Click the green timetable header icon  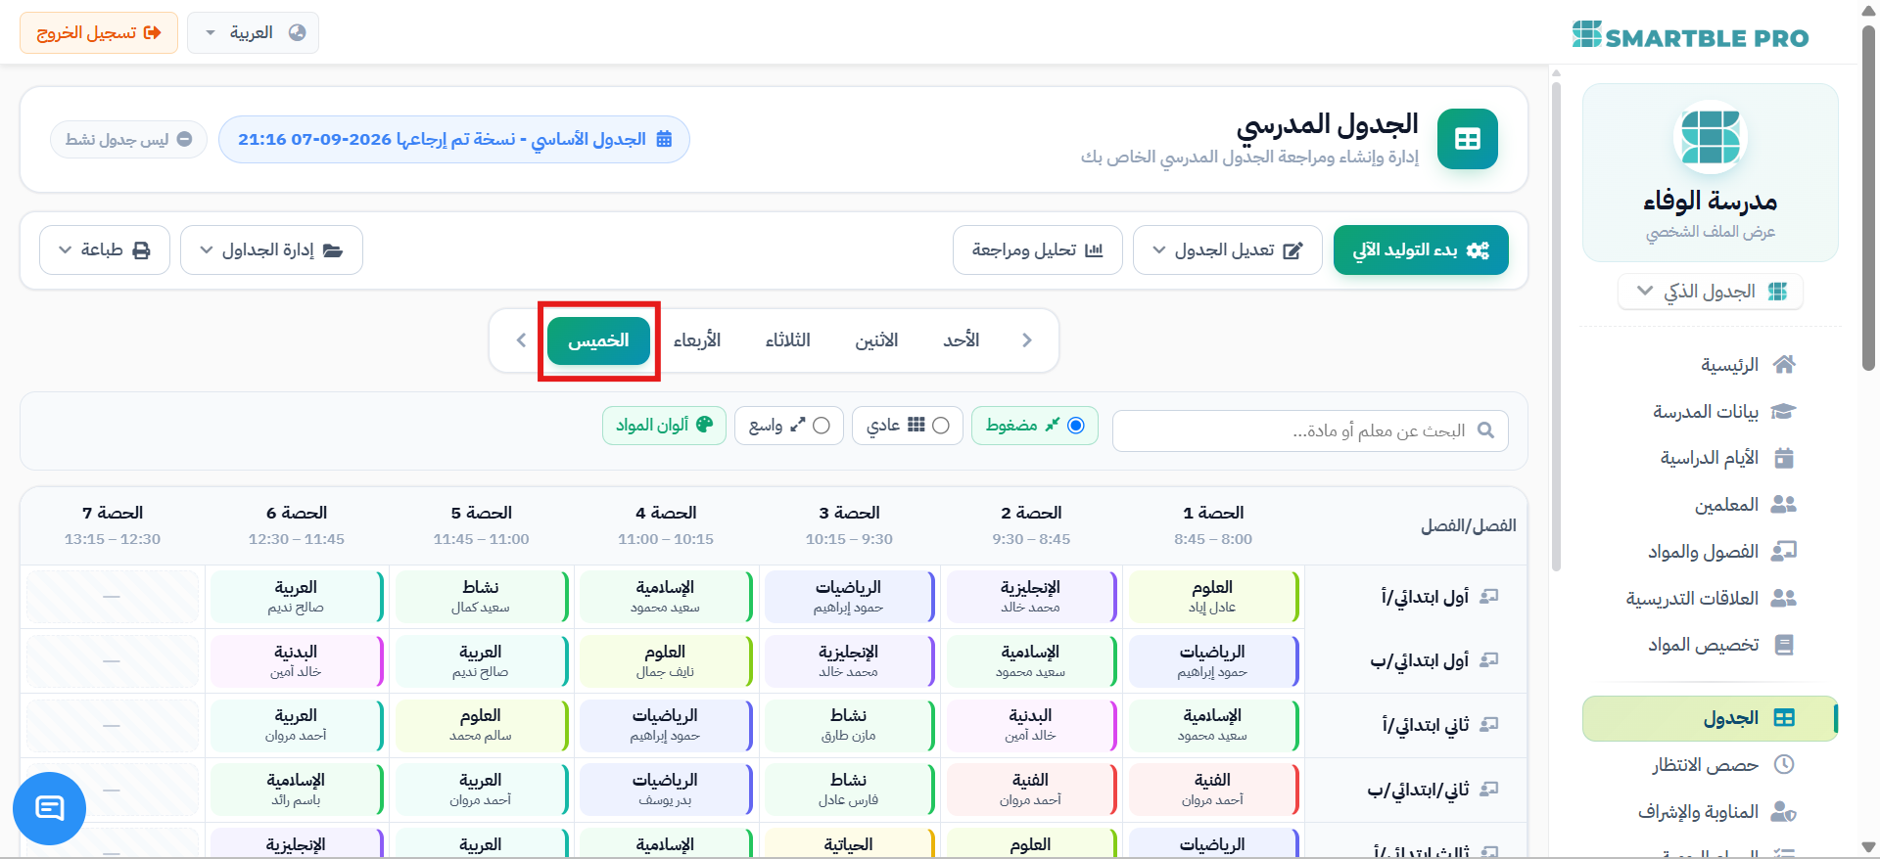[x=1468, y=139]
